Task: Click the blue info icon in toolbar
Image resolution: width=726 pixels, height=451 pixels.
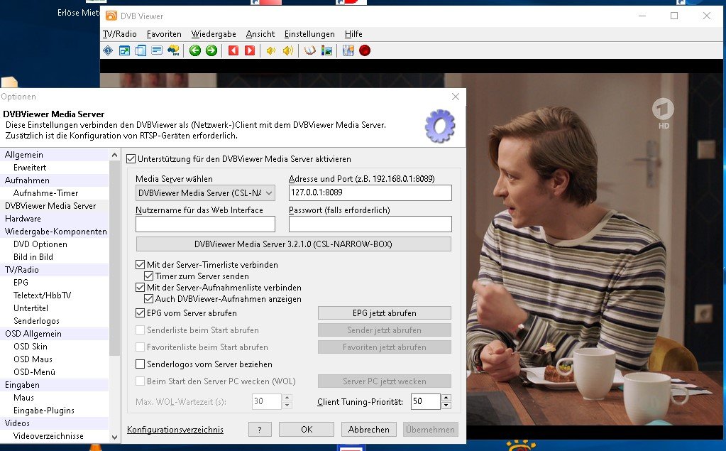Action: [x=108, y=50]
